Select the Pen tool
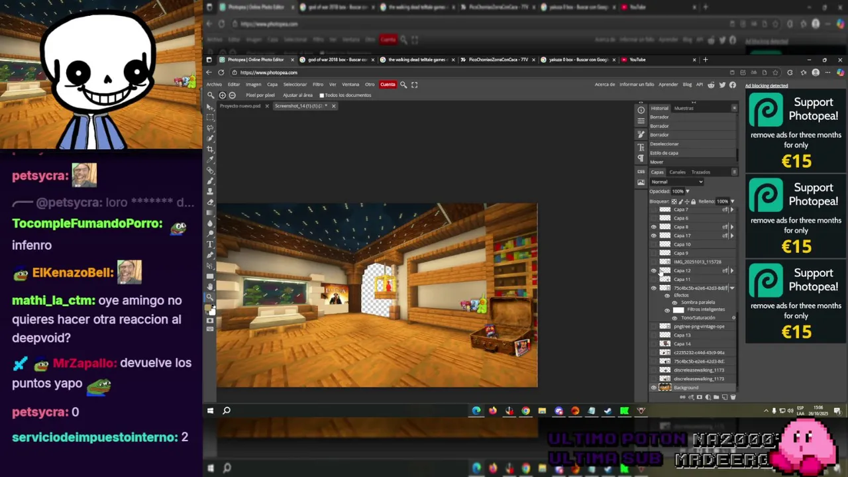 [x=210, y=255]
